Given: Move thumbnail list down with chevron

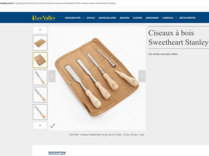Looking at the screenshot, I should click(40, 125).
